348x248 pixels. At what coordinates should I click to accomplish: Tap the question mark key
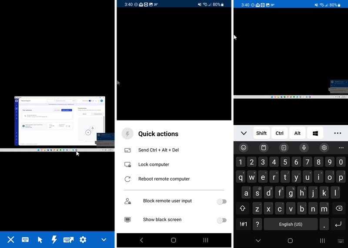coord(258,224)
